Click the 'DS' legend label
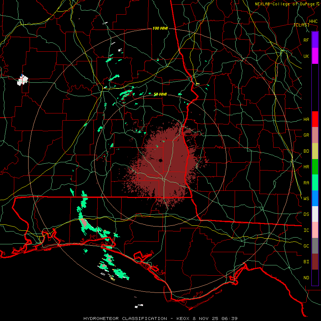This screenshot has height=321, width=321. tap(306, 214)
